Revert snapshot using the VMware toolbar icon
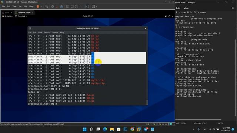This screenshot has width=237, height=133. pyautogui.click(x=57, y=7)
